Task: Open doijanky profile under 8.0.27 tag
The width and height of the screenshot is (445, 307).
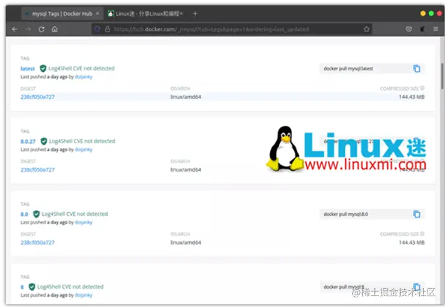Action: pos(83,149)
